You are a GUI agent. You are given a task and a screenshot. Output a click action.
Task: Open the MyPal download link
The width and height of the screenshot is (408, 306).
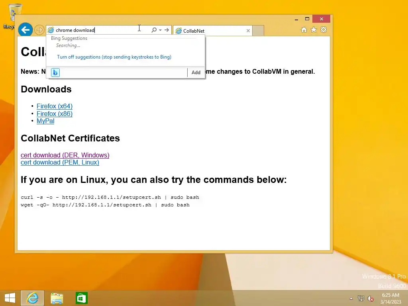[45, 121]
